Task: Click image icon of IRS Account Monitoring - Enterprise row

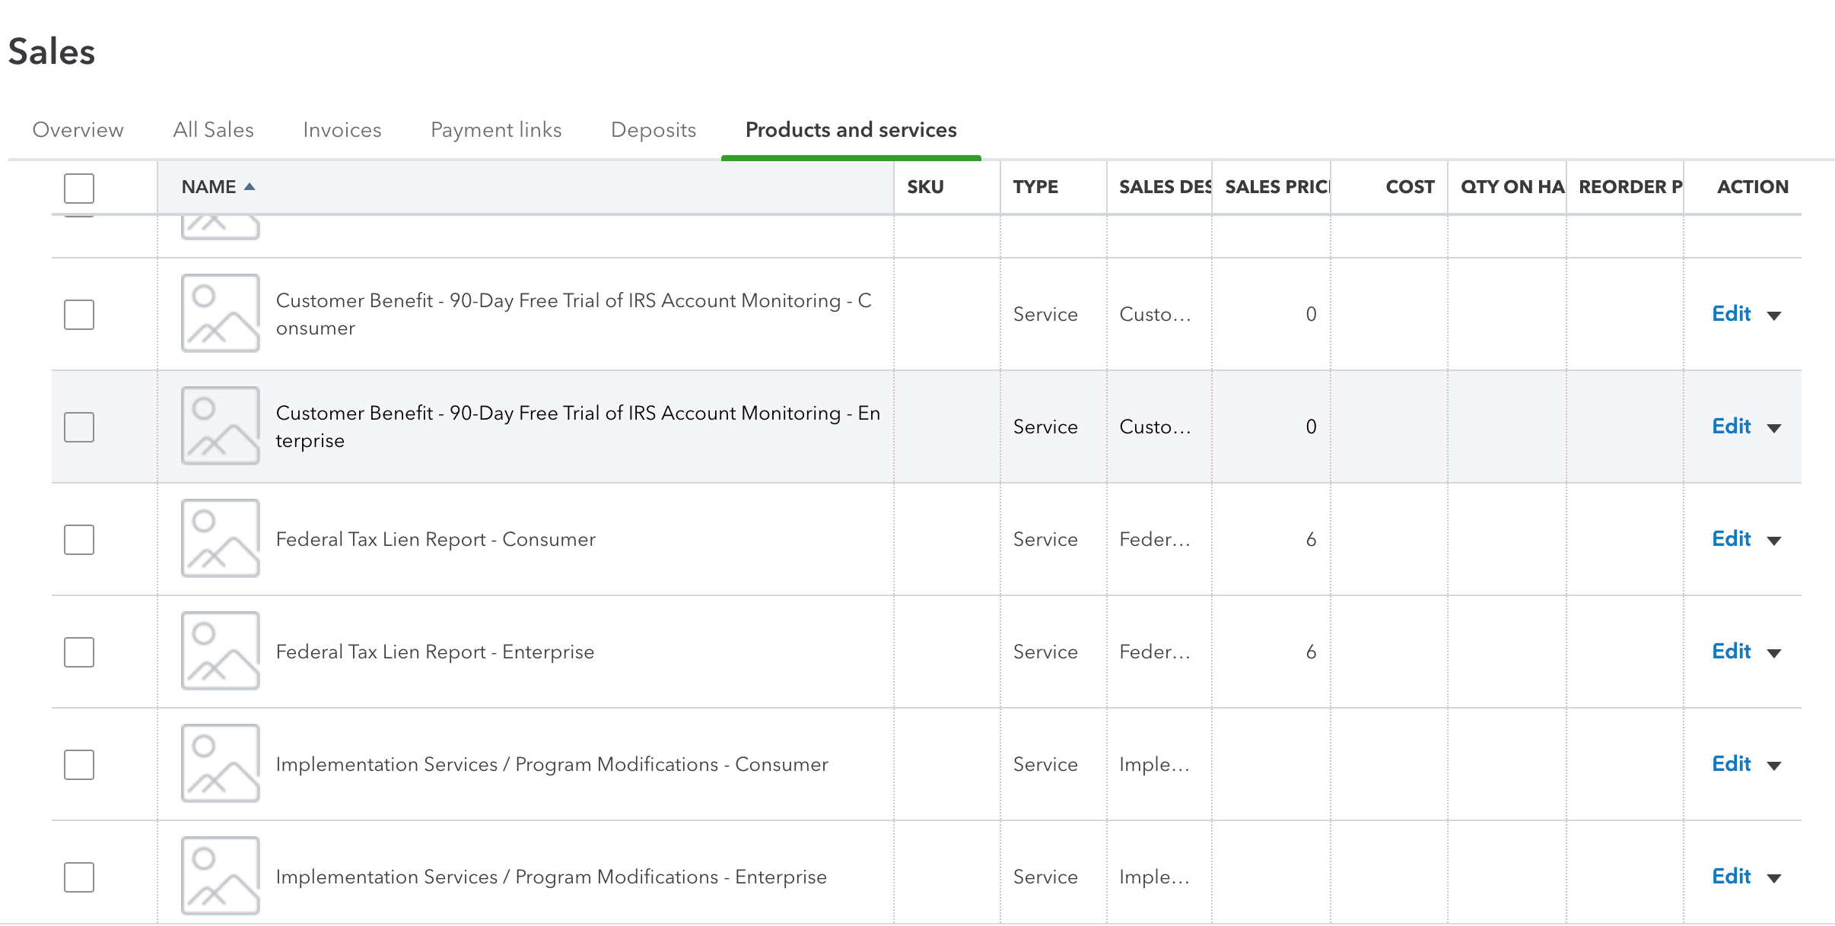Action: (220, 426)
